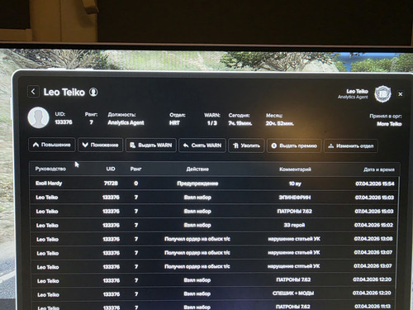Click the Analytics Agent position value
The width and height of the screenshot is (413, 310).
126,122
